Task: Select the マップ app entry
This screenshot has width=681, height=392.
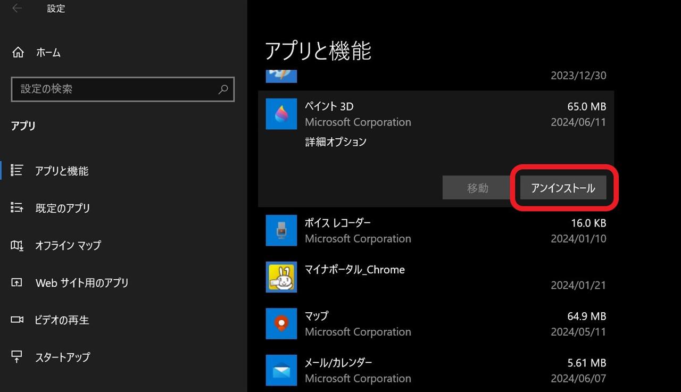Action: [x=436, y=323]
